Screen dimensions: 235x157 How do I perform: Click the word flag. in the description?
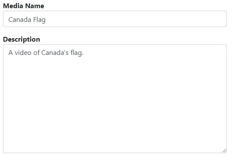click(77, 53)
